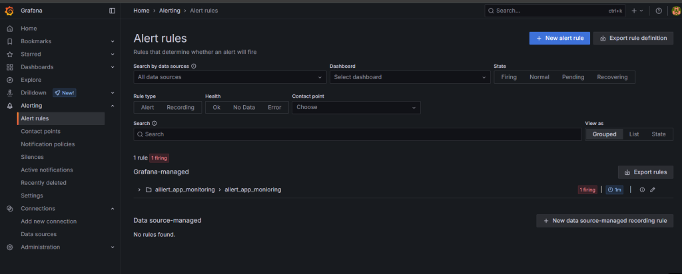Click the New! badge next to Drilldown
682x274 pixels.
[65, 93]
